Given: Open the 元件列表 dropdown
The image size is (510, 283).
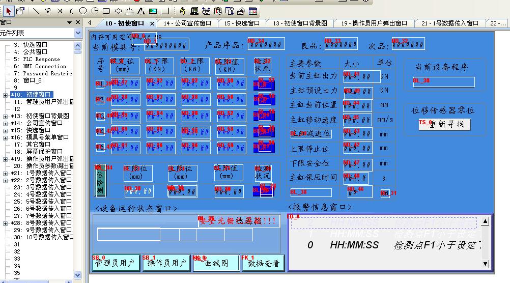Looking at the screenshot, I should click(x=78, y=33).
